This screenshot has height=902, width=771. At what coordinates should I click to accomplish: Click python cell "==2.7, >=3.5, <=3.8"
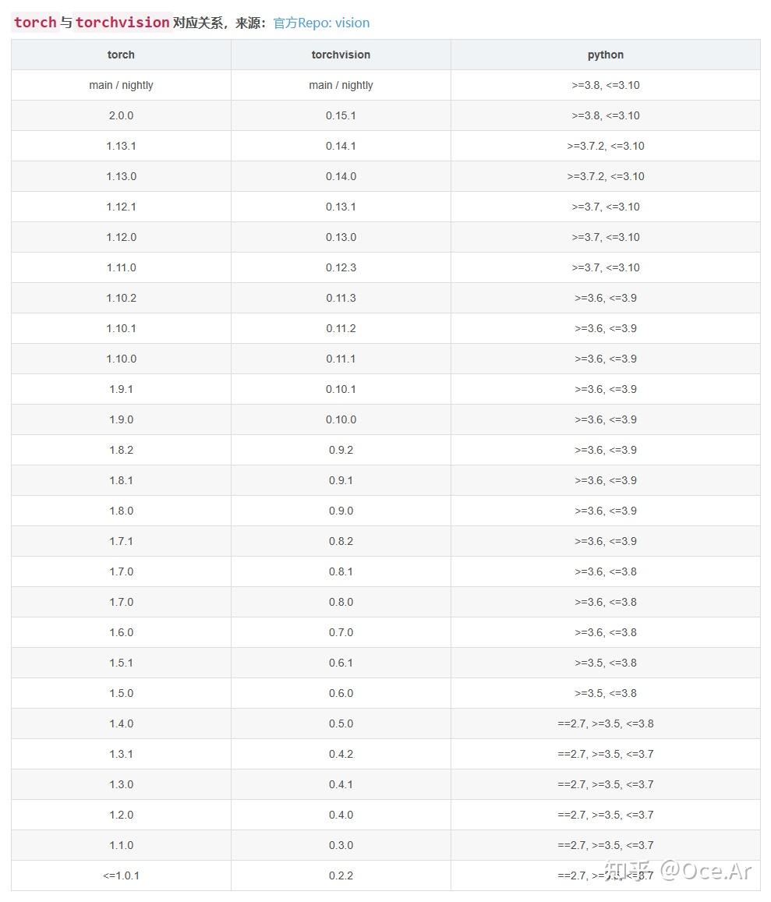(x=606, y=723)
